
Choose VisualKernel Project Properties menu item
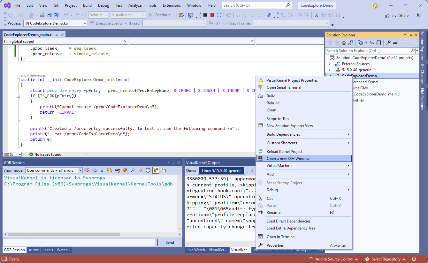[x=304, y=80]
